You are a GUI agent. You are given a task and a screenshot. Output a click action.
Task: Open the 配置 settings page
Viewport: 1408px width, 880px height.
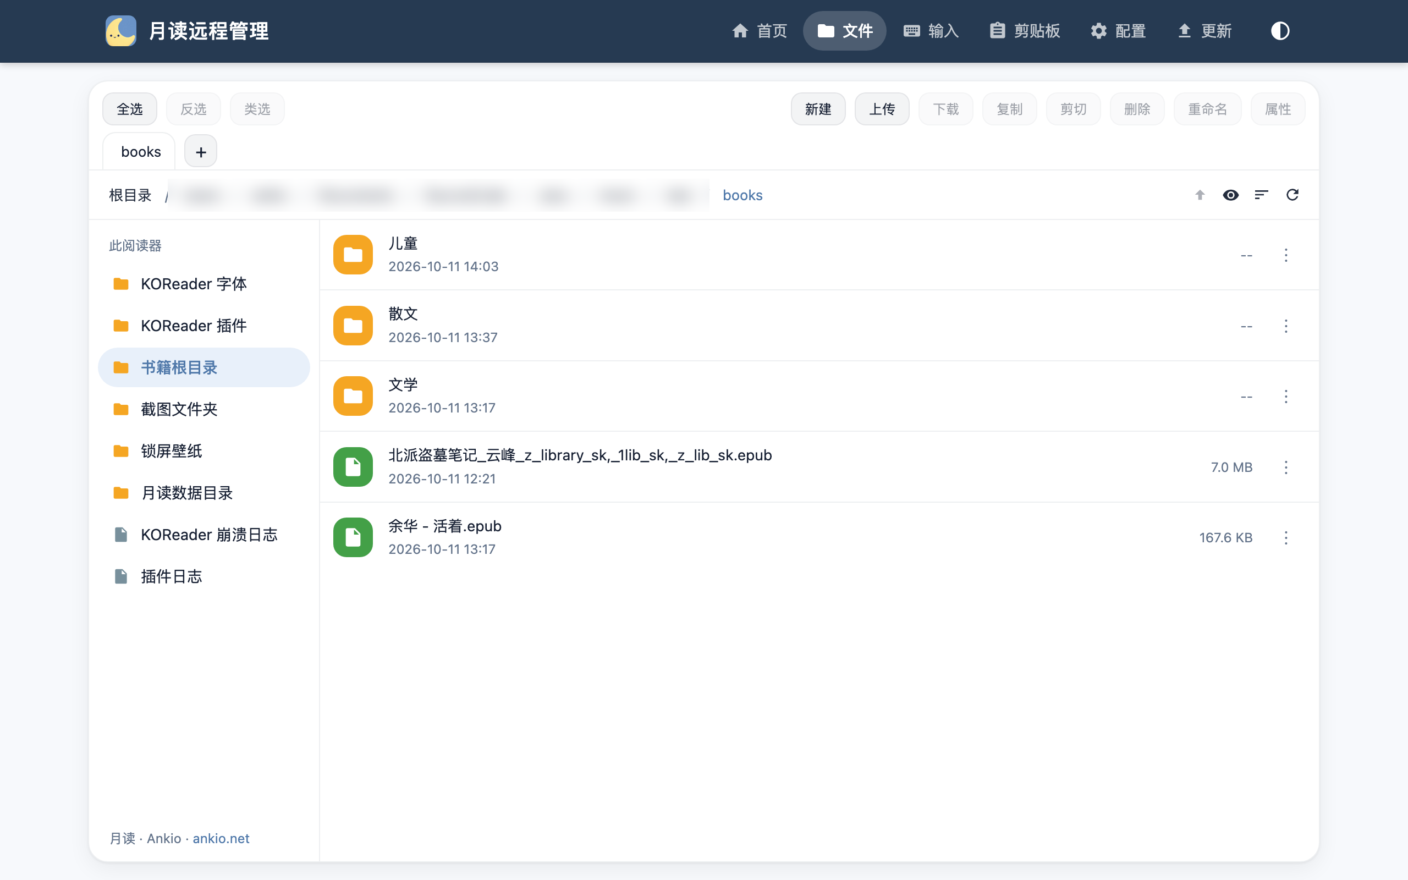[1118, 31]
